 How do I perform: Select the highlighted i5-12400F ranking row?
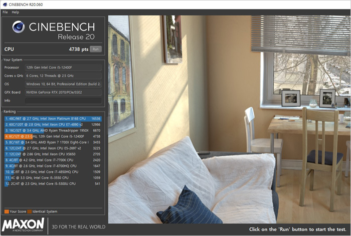53,136
